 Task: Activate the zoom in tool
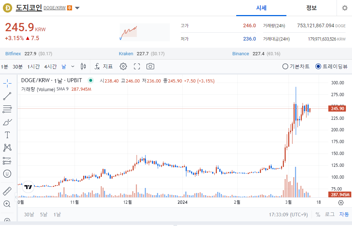[x=7, y=204]
